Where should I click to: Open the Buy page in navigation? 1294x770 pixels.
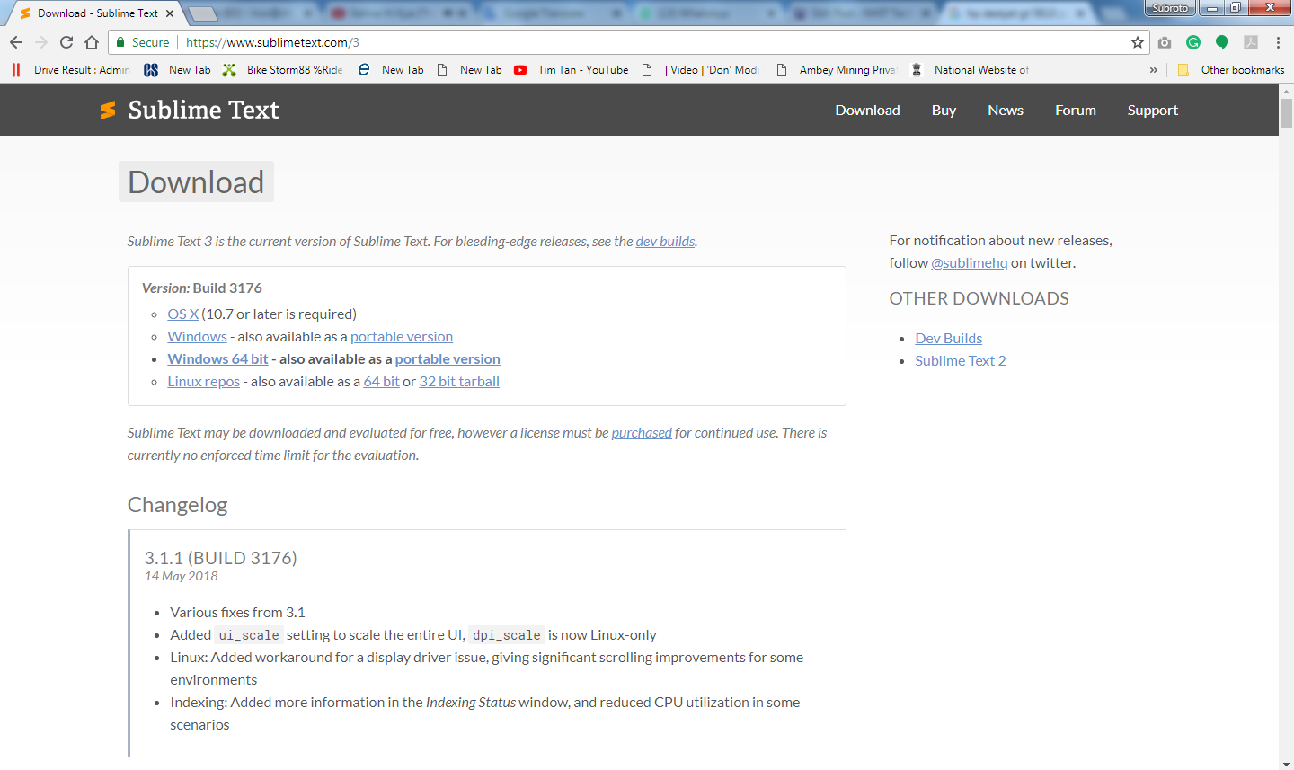point(944,110)
